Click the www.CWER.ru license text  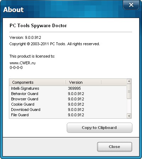point(22,63)
